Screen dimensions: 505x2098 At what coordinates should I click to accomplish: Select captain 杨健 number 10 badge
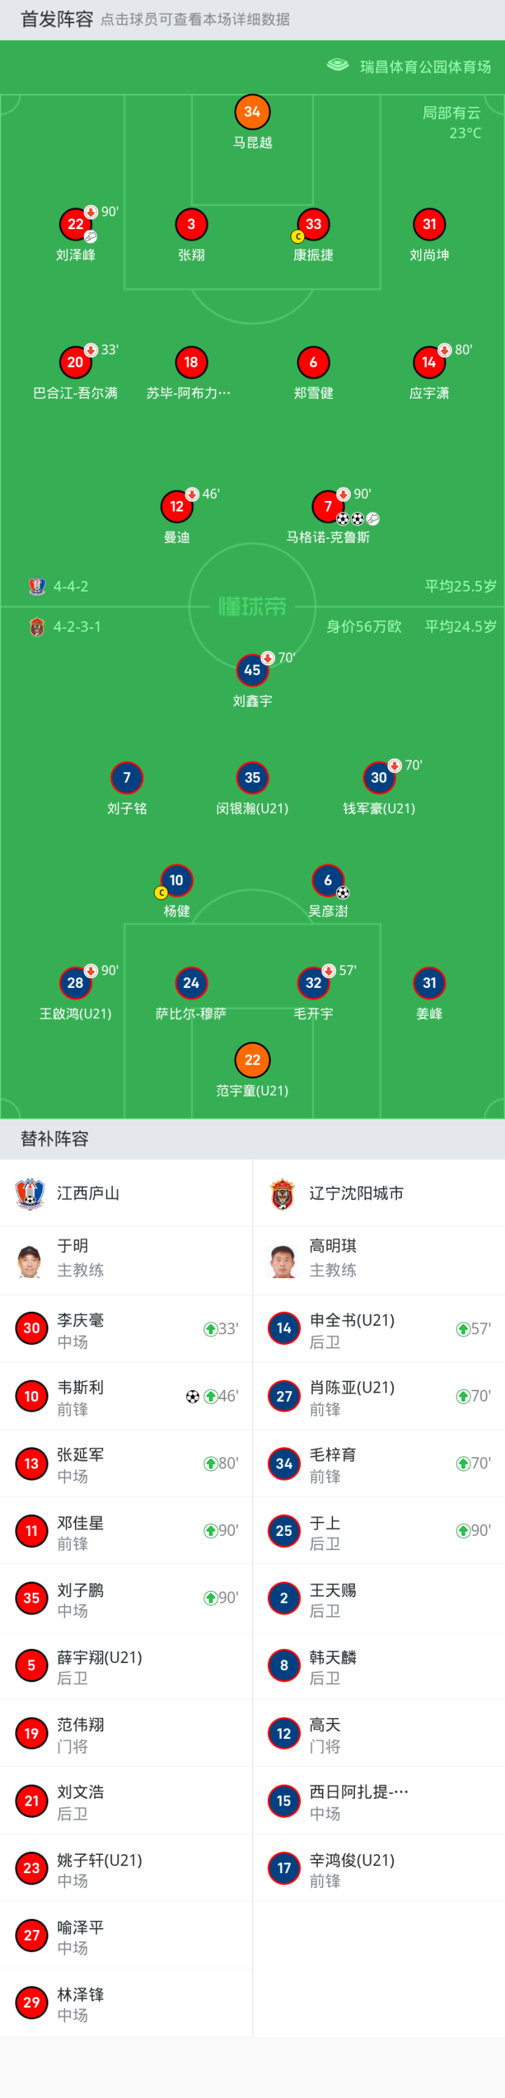point(177,880)
